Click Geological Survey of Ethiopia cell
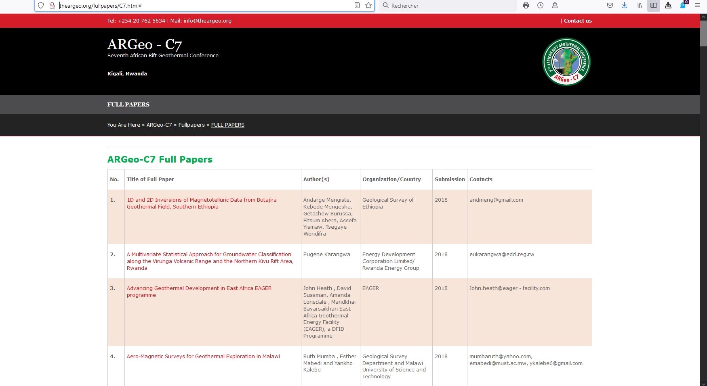This screenshot has width=707, height=386. tap(388, 203)
